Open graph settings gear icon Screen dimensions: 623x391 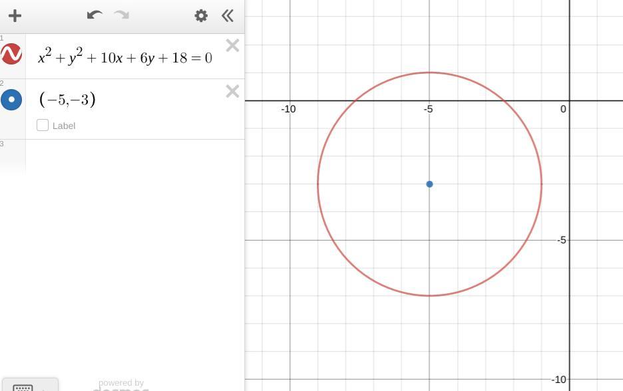click(201, 16)
